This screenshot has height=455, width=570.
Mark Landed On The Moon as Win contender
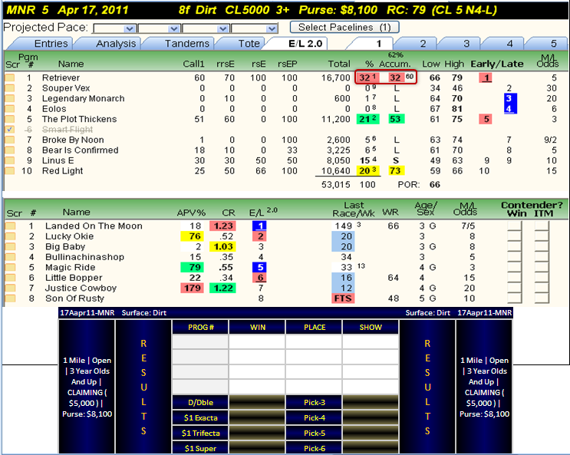point(515,226)
